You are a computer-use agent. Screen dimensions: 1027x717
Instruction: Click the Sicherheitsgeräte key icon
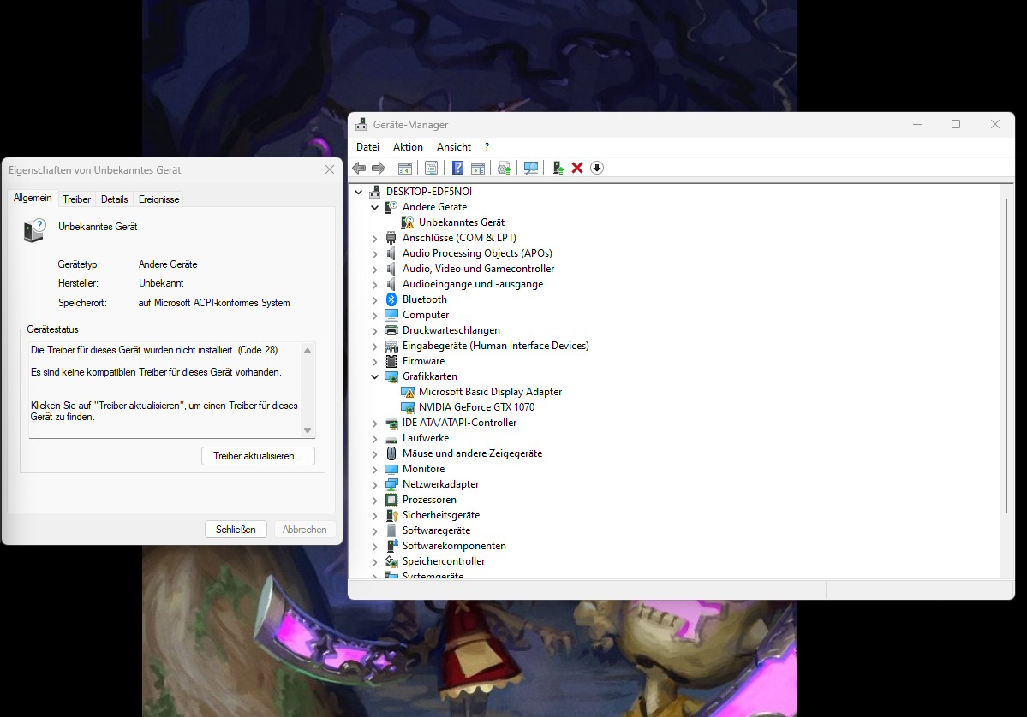[391, 516]
